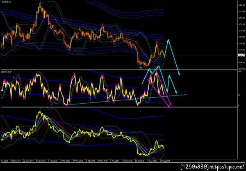
Task: Select the 15 Jan 2015 date on the time axis
Action: (41, 160)
